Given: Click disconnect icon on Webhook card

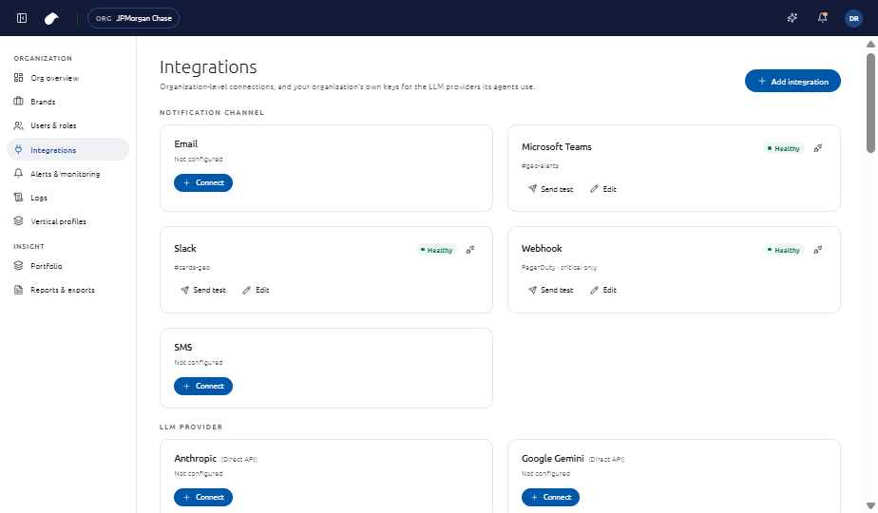Looking at the screenshot, I should pyautogui.click(x=818, y=250).
